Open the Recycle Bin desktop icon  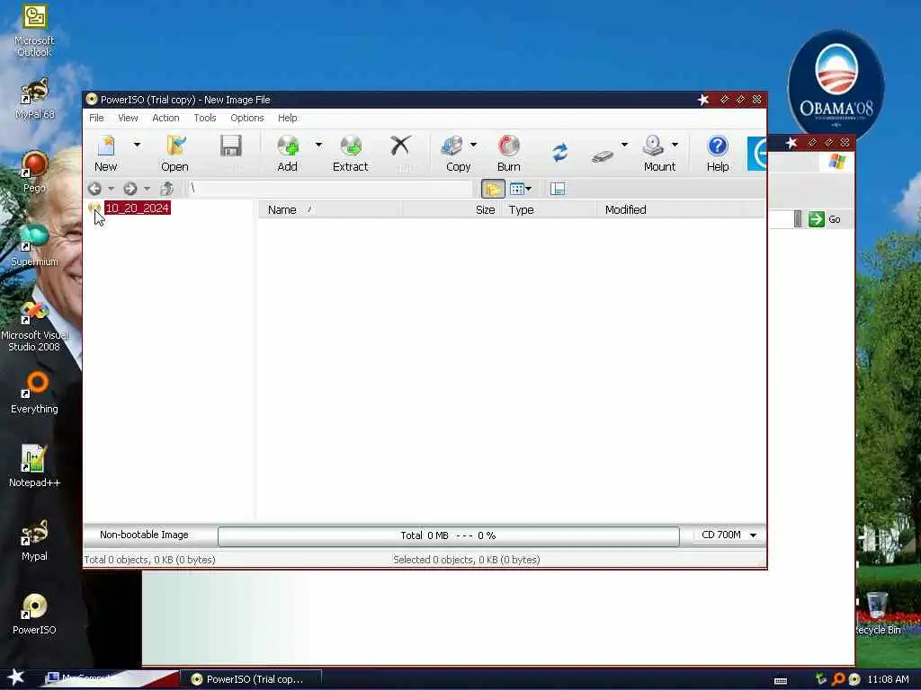pyautogui.click(x=878, y=613)
